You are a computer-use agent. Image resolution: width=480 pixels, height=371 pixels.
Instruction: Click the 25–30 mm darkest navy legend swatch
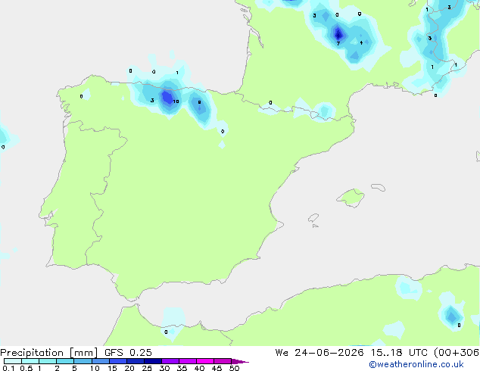(153, 361)
